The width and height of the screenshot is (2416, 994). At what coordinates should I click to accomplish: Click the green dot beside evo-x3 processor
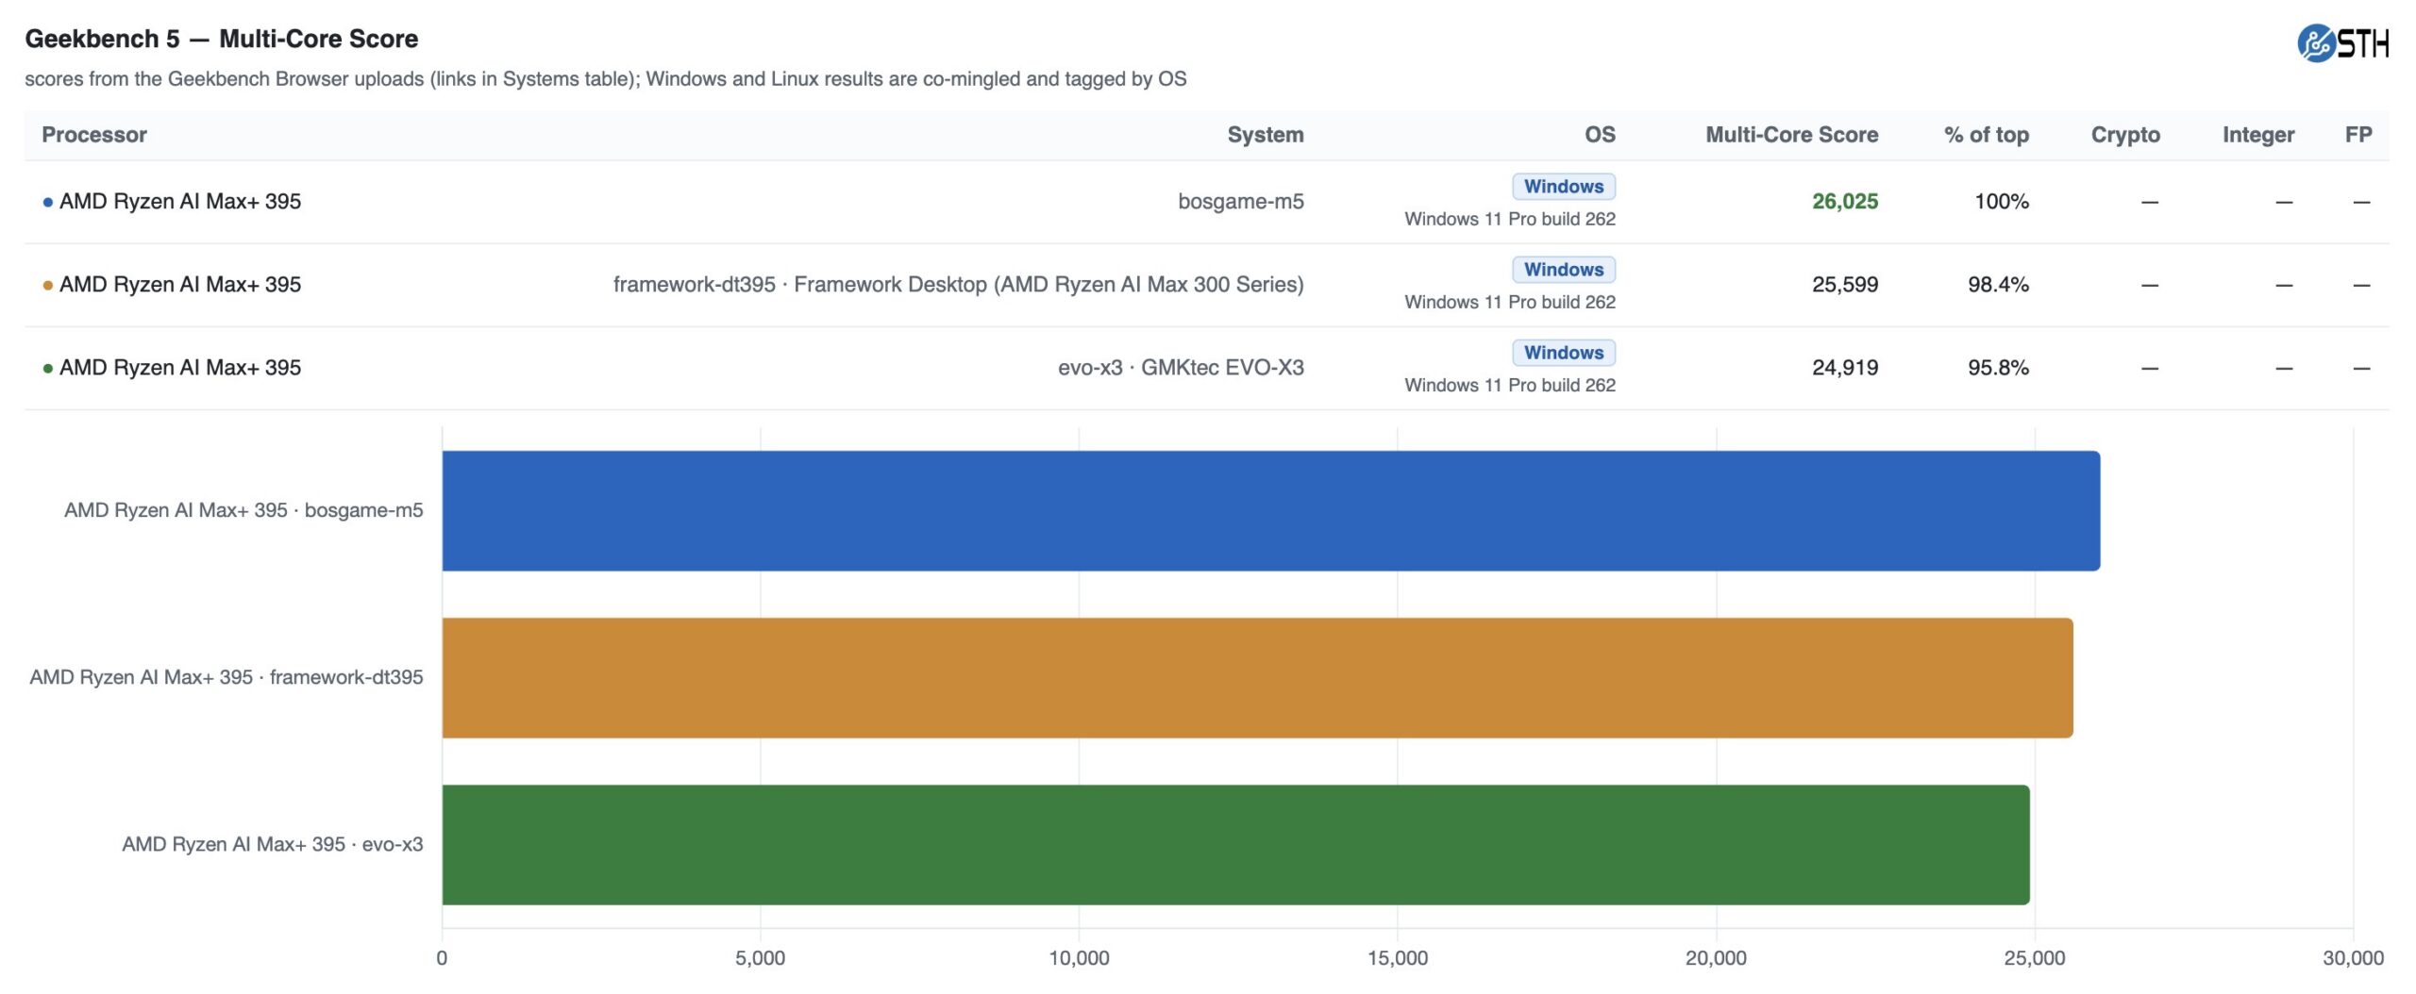pos(48,369)
